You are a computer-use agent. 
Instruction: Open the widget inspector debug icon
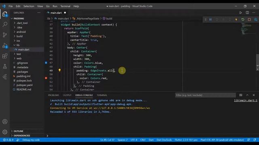(x=256, y=20)
